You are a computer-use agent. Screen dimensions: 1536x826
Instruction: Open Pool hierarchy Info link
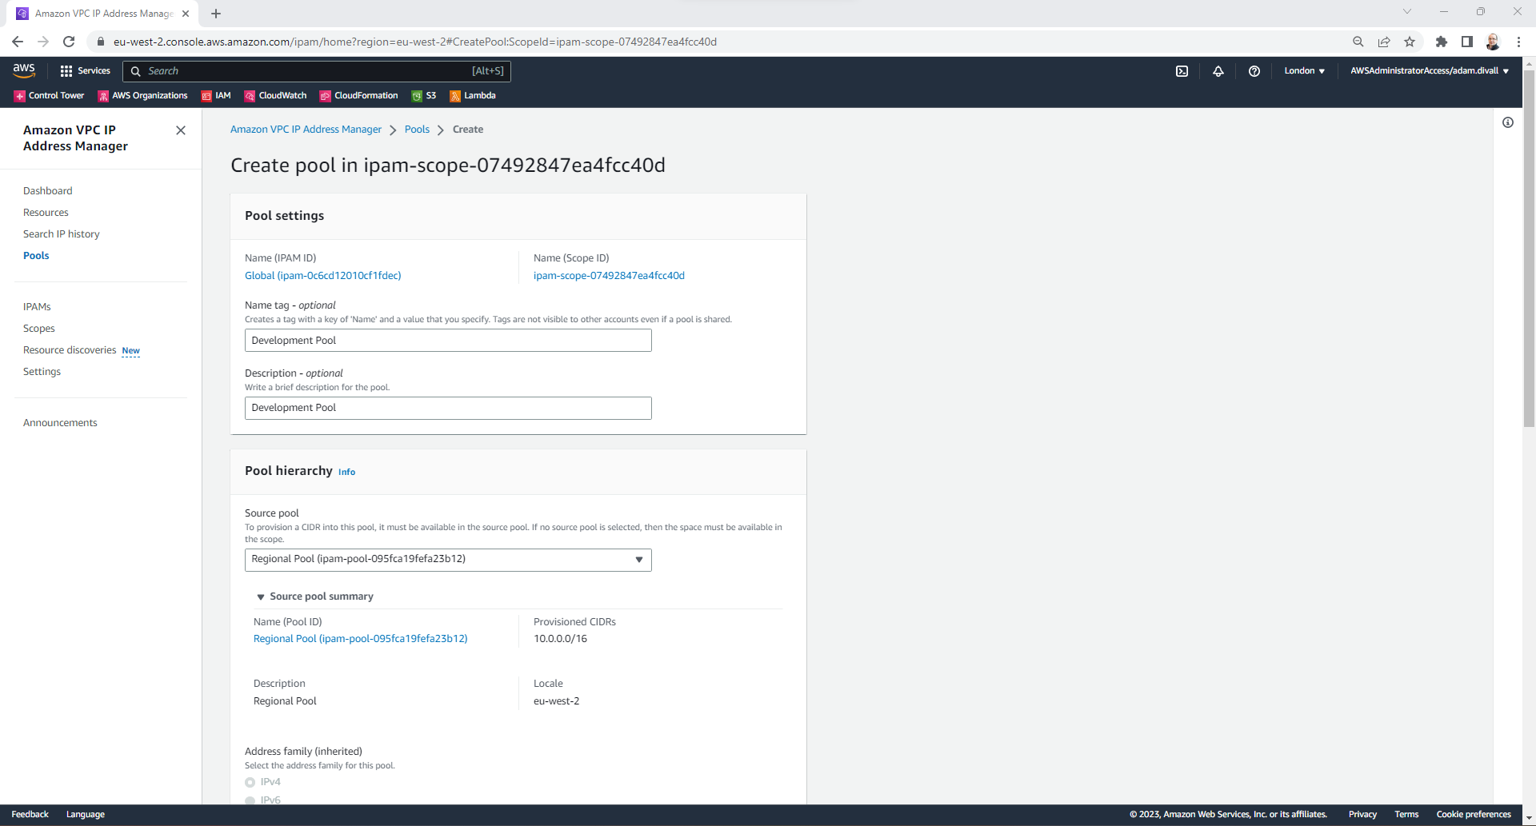pyautogui.click(x=346, y=472)
